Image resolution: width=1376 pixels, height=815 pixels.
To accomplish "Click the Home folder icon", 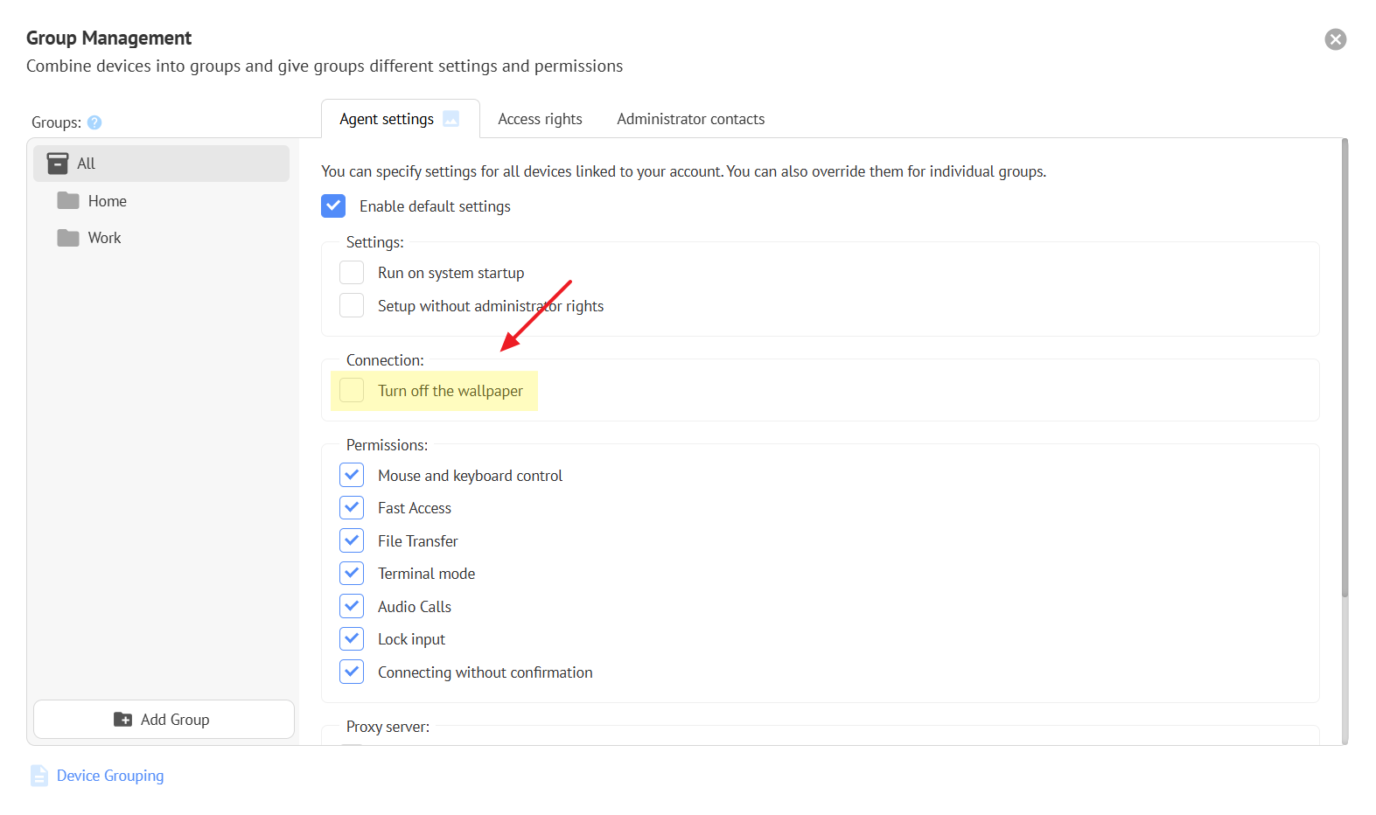I will (68, 201).
